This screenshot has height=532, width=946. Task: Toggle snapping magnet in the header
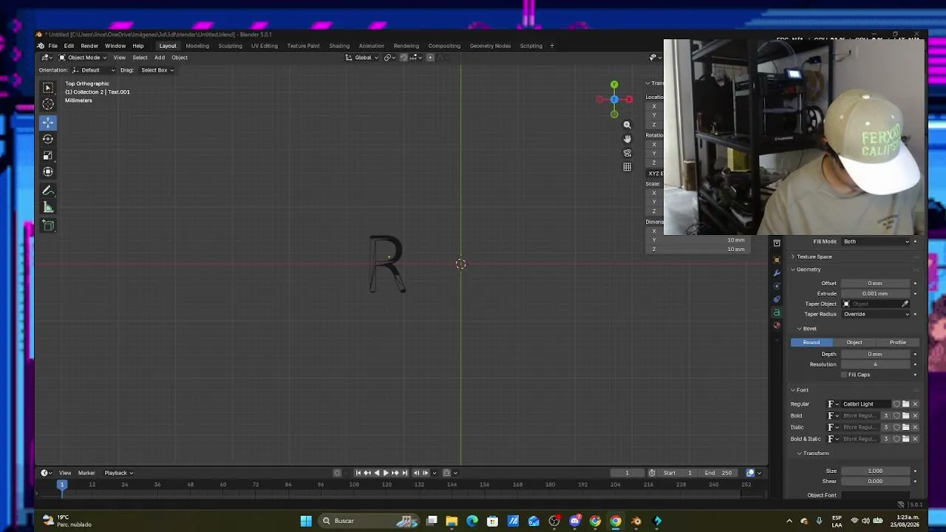coord(404,58)
